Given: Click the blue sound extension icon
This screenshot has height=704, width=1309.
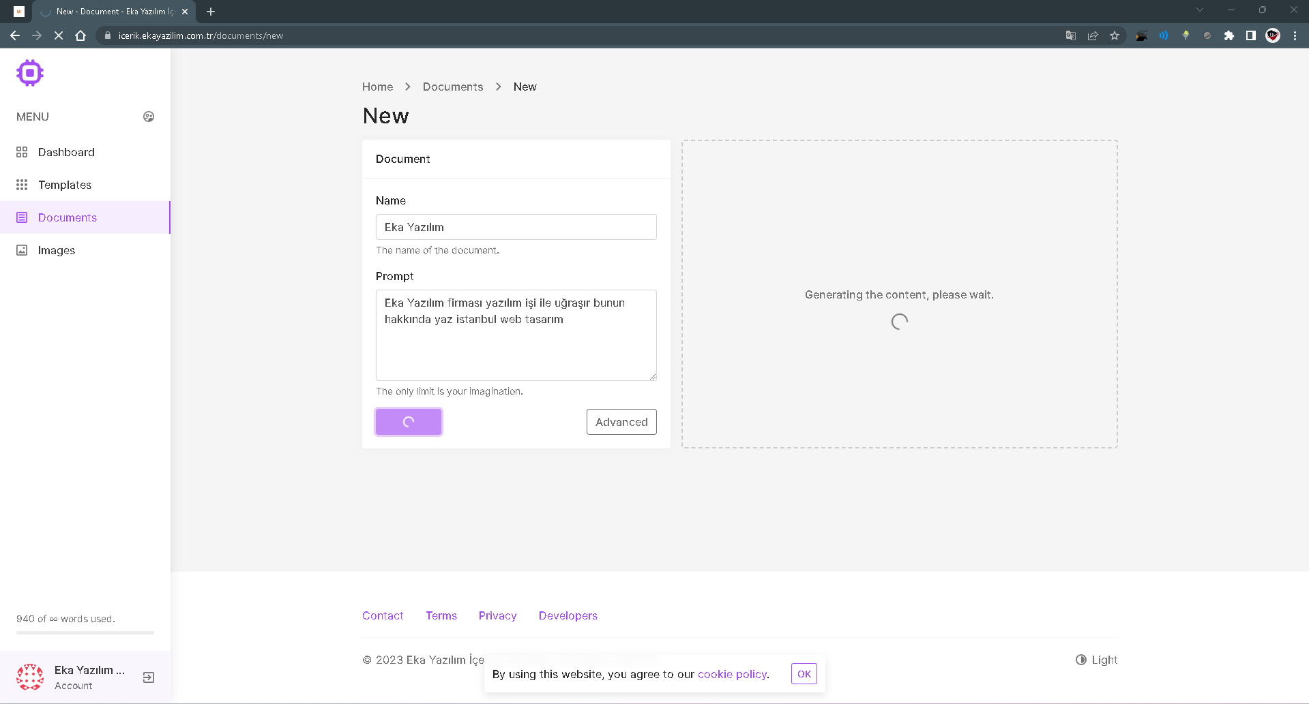Looking at the screenshot, I should (x=1164, y=35).
